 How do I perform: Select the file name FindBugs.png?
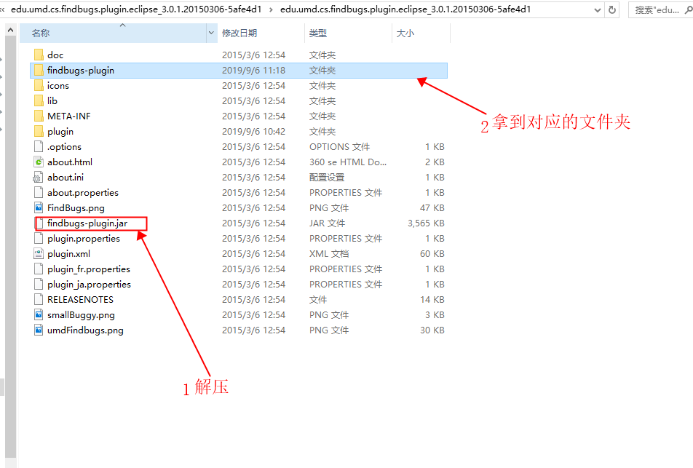click(x=76, y=207)
